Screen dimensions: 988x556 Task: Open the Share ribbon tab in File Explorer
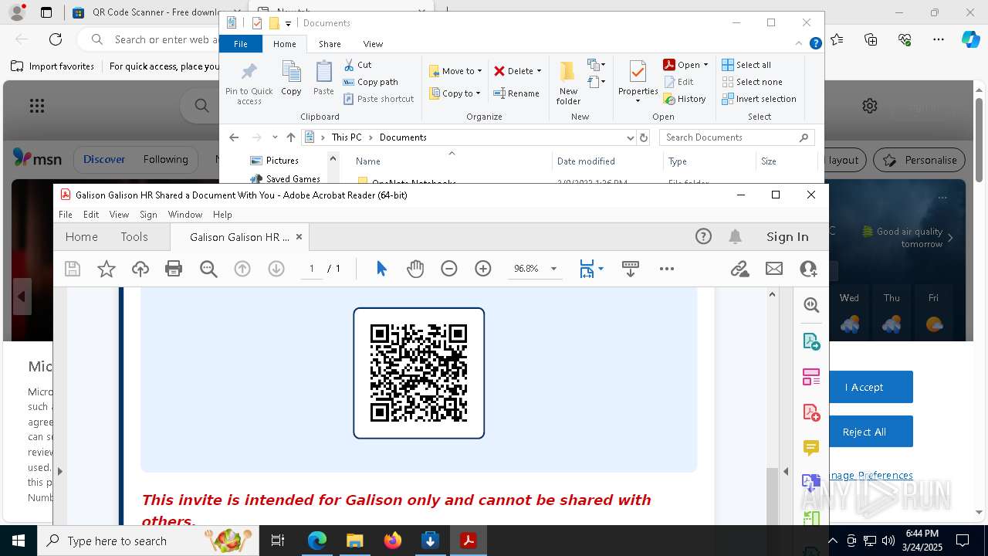tap(330, 44)
